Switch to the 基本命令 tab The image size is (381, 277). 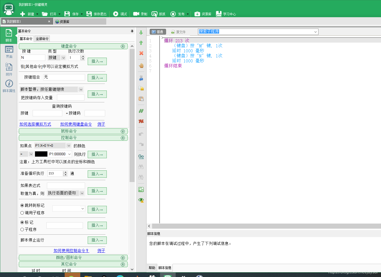click(x=26, y=39)
